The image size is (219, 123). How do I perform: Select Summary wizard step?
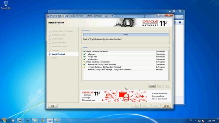tap(55, 50)
